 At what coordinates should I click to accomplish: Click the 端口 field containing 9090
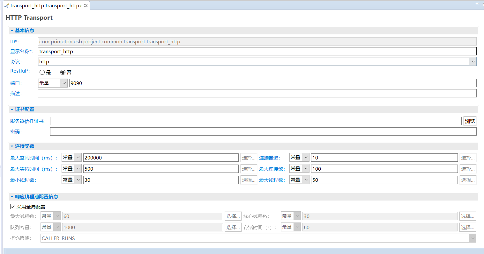click(x=272, y=83)
